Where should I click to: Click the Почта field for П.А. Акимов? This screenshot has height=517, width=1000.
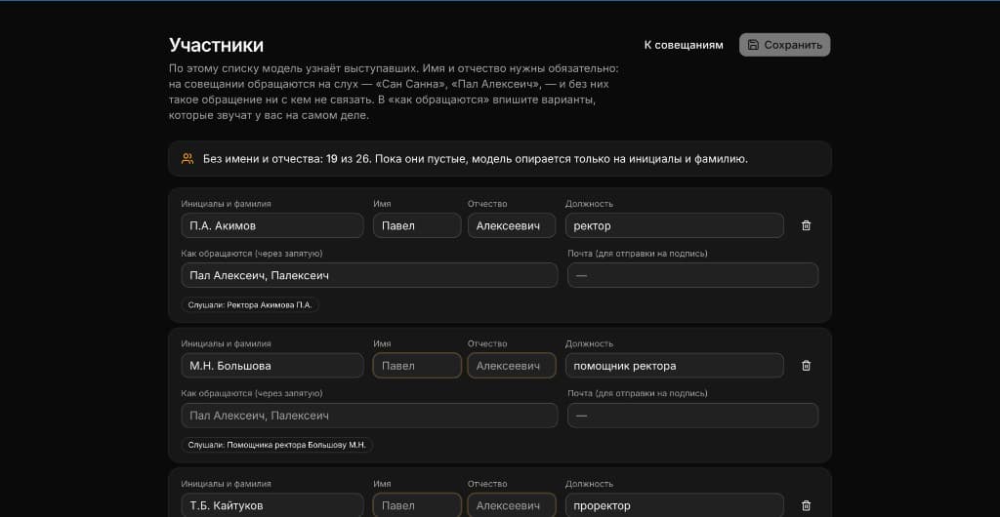tap(692, 275)
